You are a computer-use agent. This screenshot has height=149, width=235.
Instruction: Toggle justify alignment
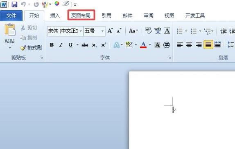[208, 44]
